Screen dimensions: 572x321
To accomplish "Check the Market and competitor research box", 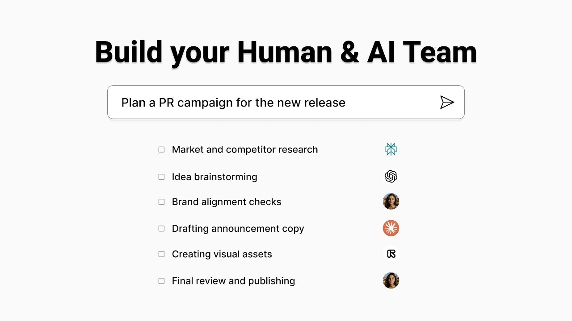I will pyautogui.click(x=161, y=150).
